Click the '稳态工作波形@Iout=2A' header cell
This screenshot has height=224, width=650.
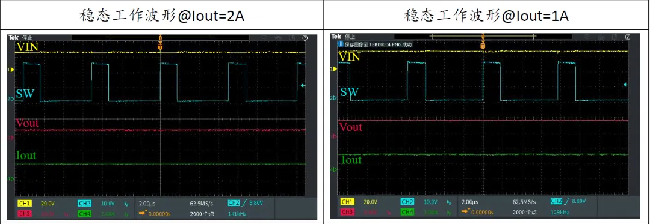pos(162,15)
